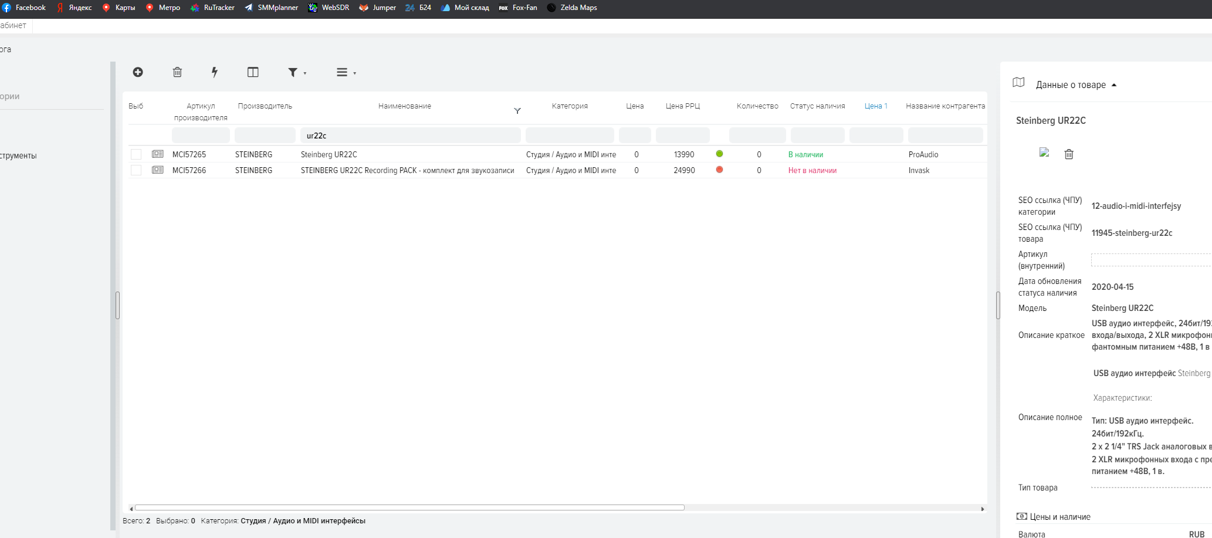Open the hamburger list menu dropdown

346,72
